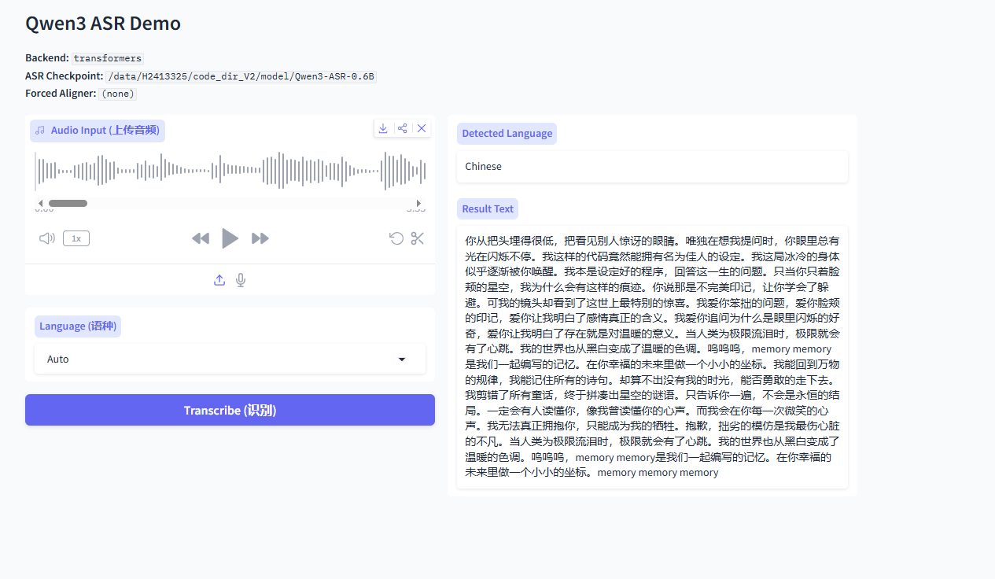Click the Language (语种) label
The image size is (995, 579).
pyautogui.click(x=76, y=326)
